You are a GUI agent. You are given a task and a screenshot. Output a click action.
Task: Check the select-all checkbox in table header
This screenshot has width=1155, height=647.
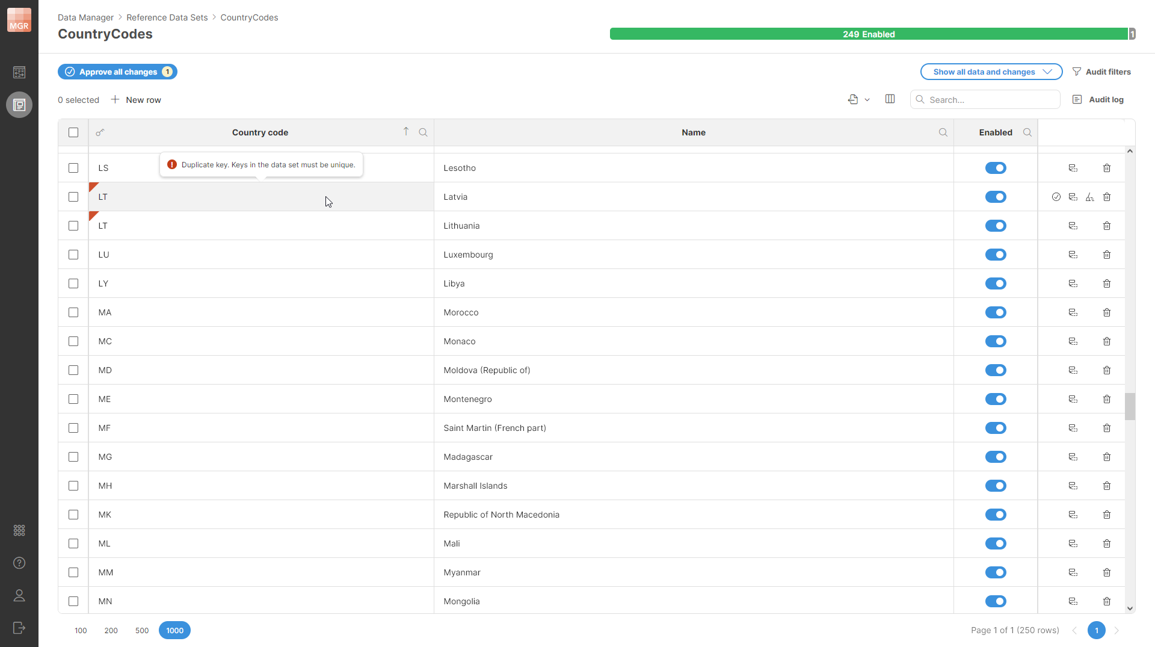(x=73, y=132)
